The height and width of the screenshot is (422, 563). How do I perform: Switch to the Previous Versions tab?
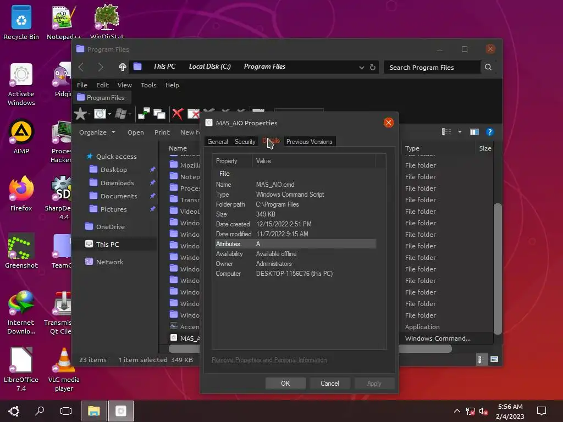[x=309, y=142]
